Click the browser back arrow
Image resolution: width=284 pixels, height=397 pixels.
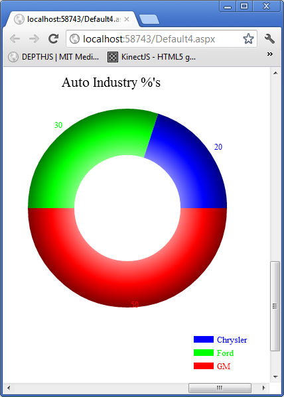pos(15,39)
